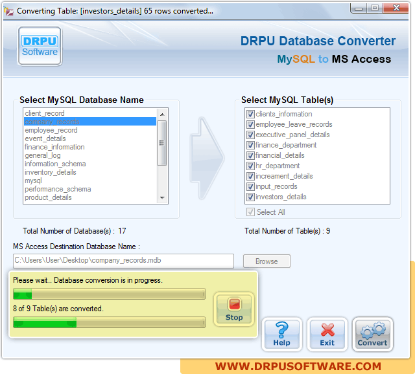Viewport: 415px width, 374px height.
Task: Click 'Total Number of Database(s) : 17' text
Action: click(x=75, y=231)
